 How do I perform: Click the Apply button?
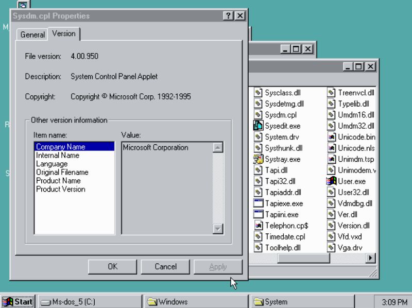[x=218, y=267]
